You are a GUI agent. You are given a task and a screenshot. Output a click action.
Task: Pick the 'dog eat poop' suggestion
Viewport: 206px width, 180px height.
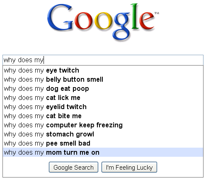pyautogui.click(x=103, y=89)
